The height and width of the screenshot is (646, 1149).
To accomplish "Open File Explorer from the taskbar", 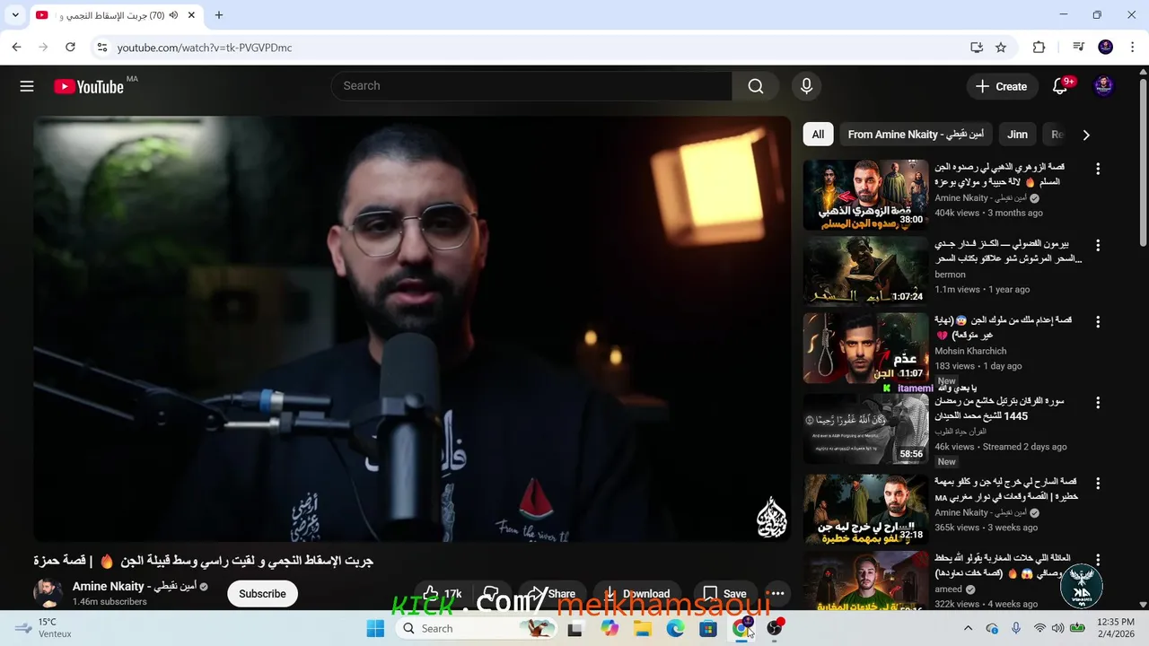I will pos(642,629).
